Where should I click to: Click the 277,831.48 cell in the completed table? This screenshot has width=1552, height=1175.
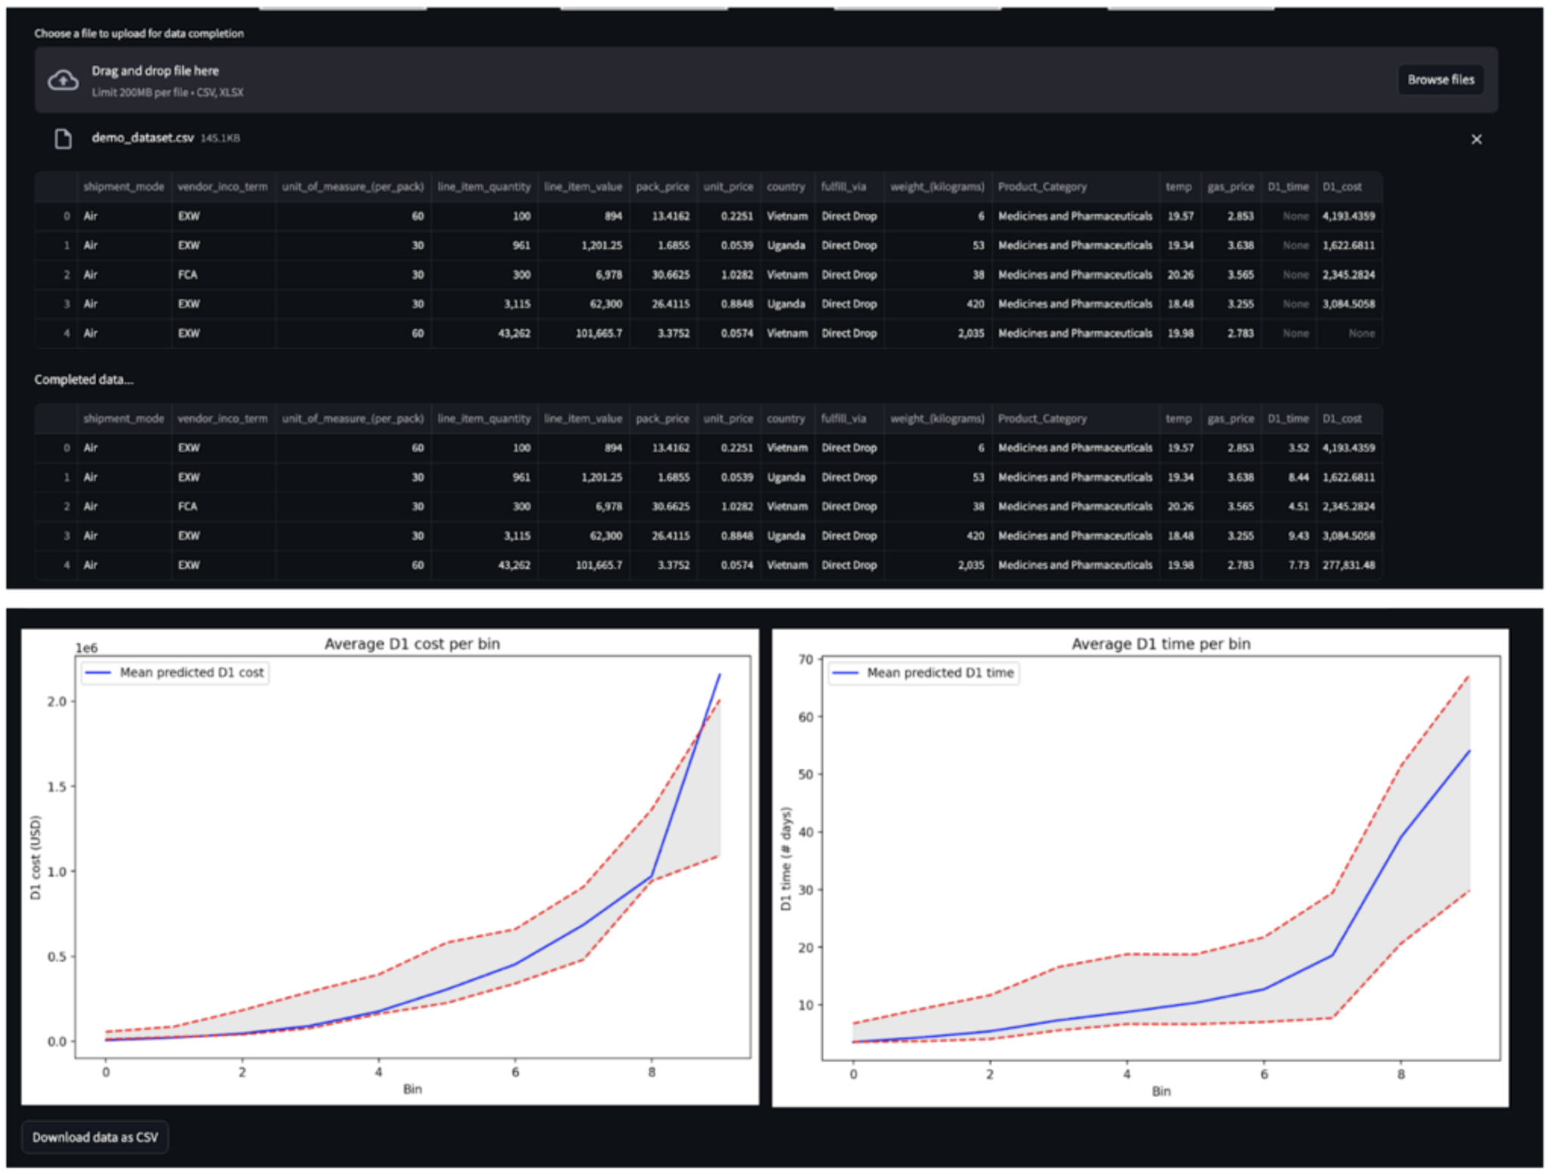click(x=1348, y=565)
